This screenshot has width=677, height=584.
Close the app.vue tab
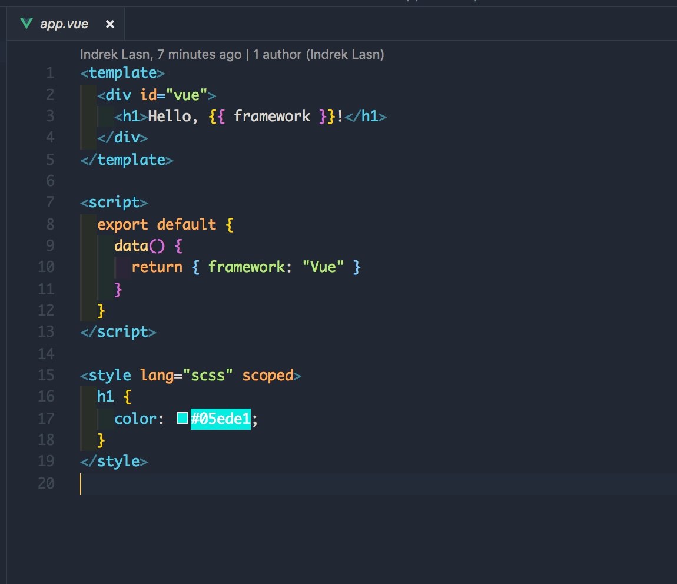(x=110, y=24)
